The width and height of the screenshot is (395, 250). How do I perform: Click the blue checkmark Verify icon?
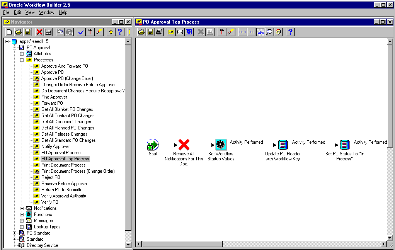[81, 32]
